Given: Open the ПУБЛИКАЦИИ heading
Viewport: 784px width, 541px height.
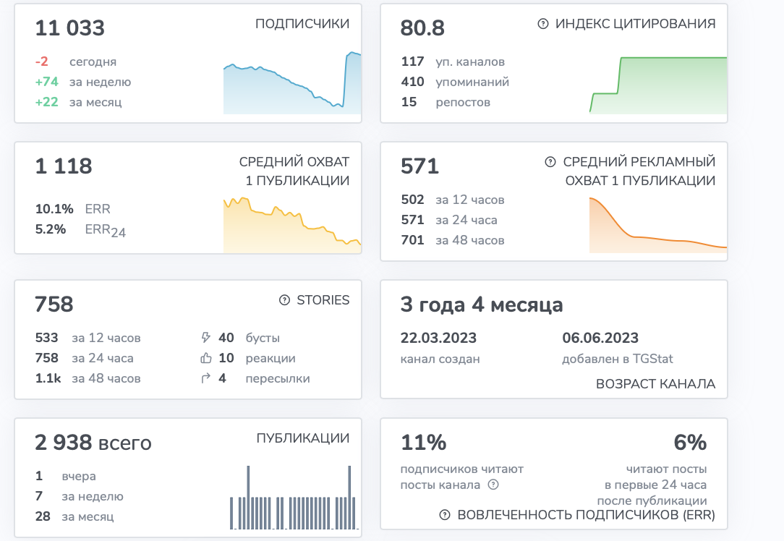Looking at the screenshot, I should (302, 438).
